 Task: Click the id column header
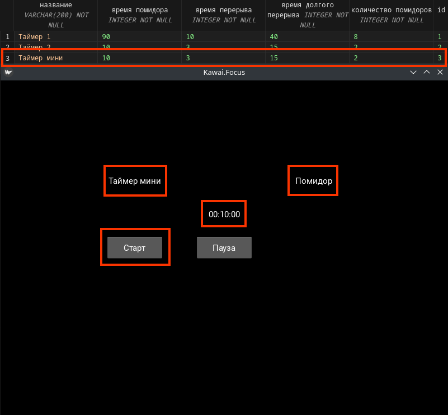click(440, 10)
